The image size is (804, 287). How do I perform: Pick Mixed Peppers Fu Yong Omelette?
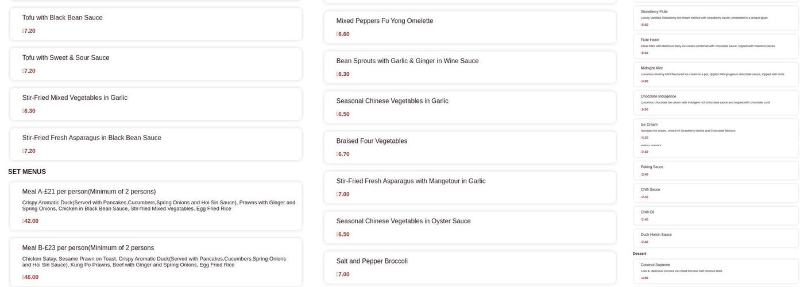pyautogui.click(x=470, y=27)
